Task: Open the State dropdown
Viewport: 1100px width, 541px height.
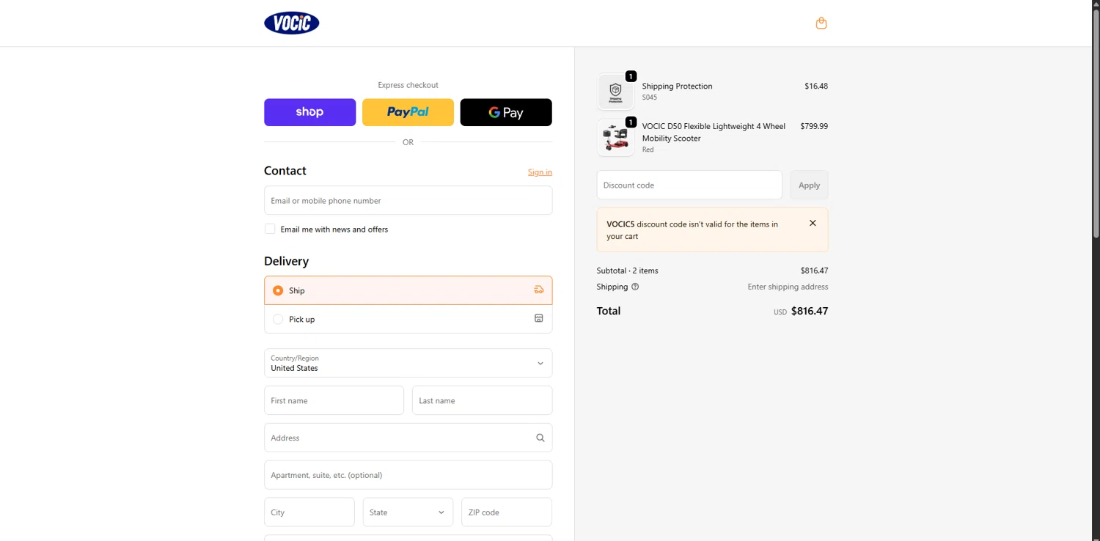Action: 408,512
